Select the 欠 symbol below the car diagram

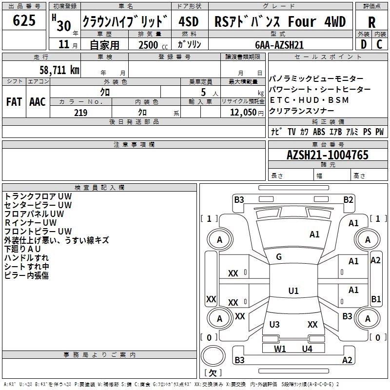[212, 373]
